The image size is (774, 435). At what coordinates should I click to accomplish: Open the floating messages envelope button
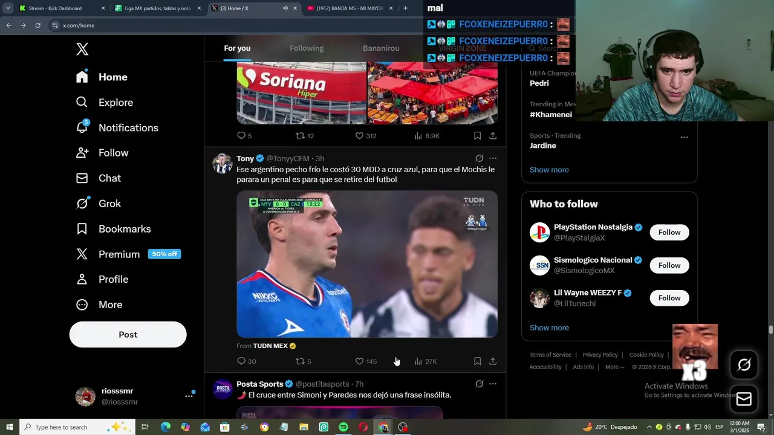coord(744,399)
